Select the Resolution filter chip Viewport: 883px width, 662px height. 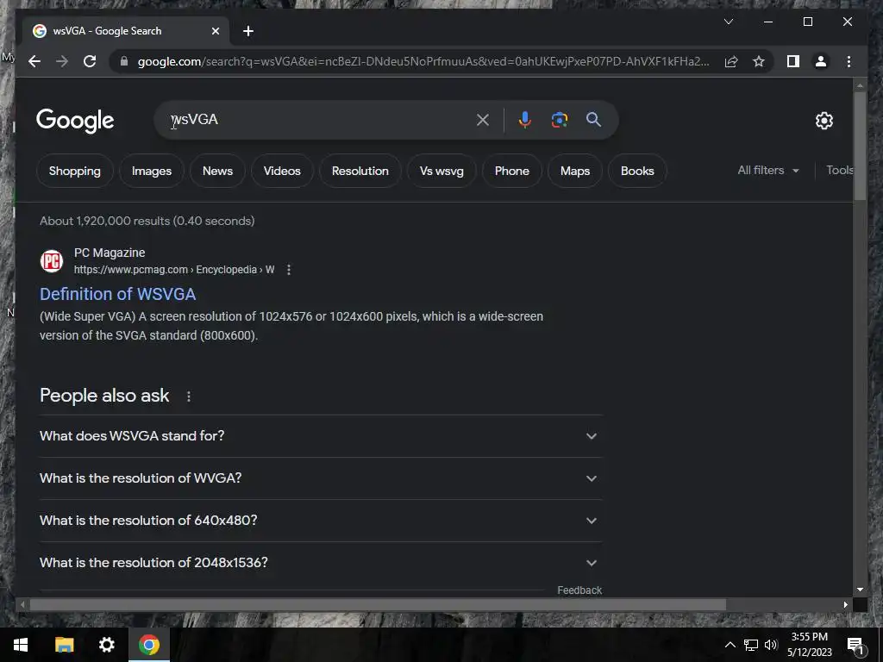360,171
